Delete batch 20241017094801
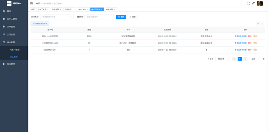Image resolution: width=268 pixels, height=132 pixels. point(250,43)
